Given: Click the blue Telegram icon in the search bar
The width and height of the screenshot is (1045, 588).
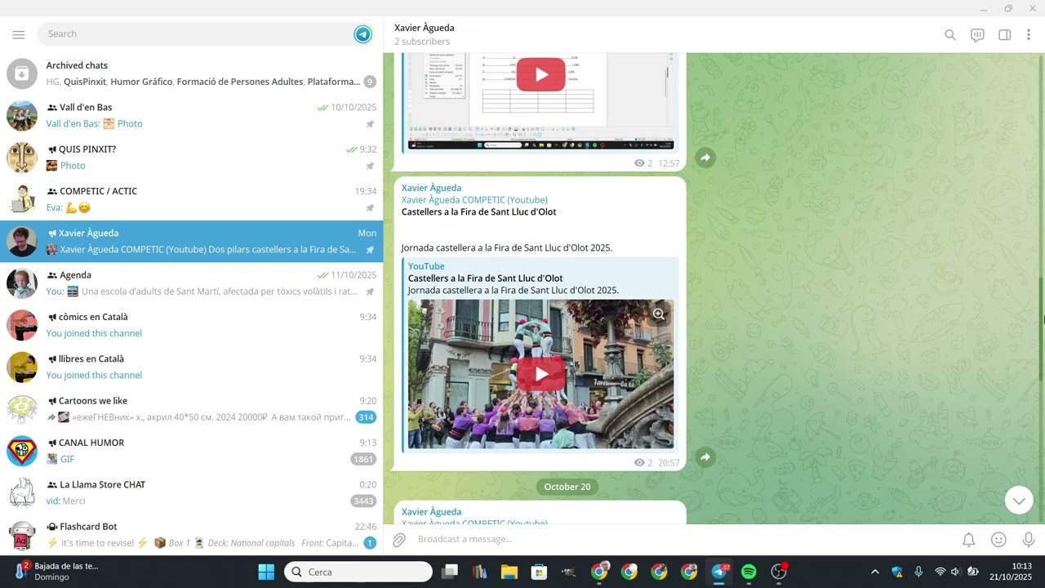Looking at the screenshot, I should (363, 34).
